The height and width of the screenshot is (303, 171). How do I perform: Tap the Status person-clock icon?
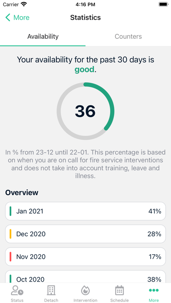coord(17,290)
